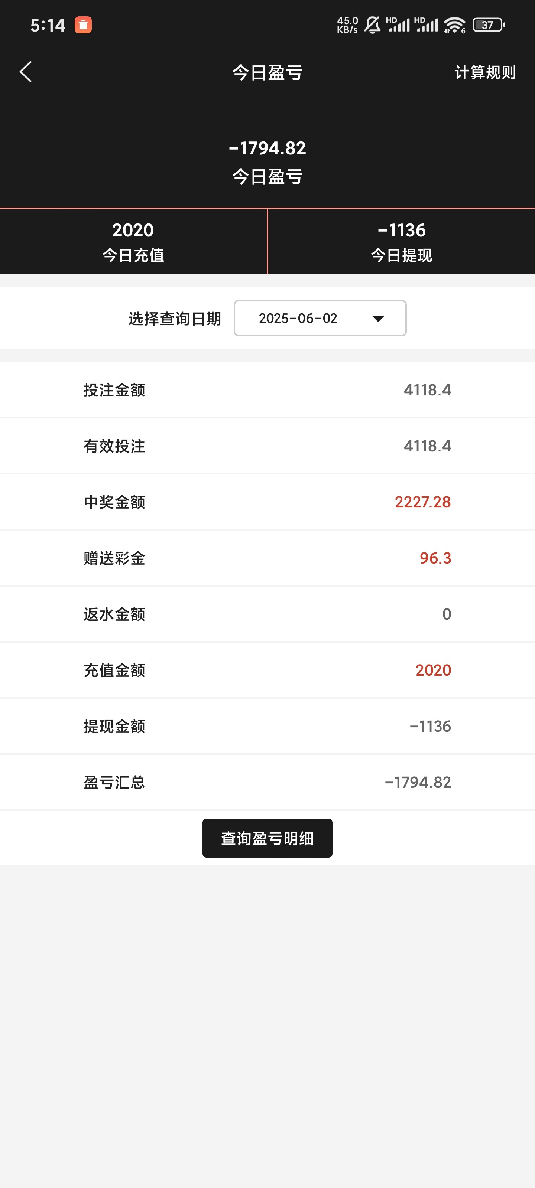Tap the second HD cellular signal icon
The height and width of the screenshot is (1188, 535).
pyautogui.click(x=426, y=25)
